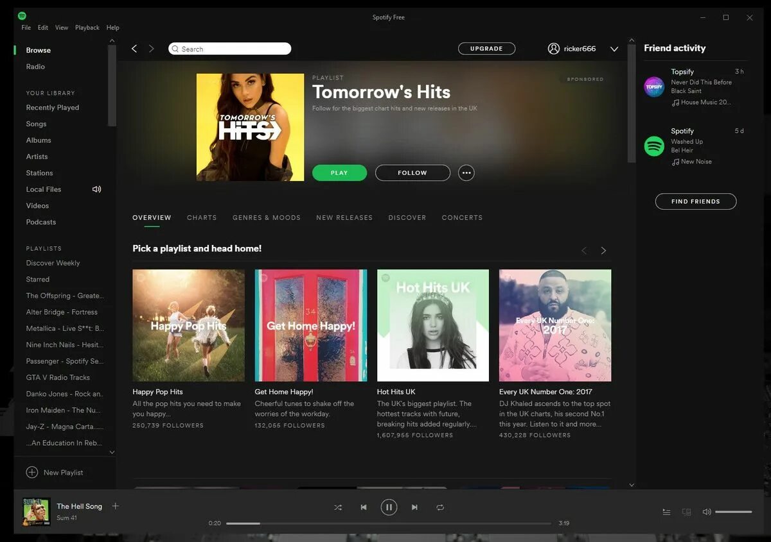Click the UPGRADE button

(x=486, y=49)
